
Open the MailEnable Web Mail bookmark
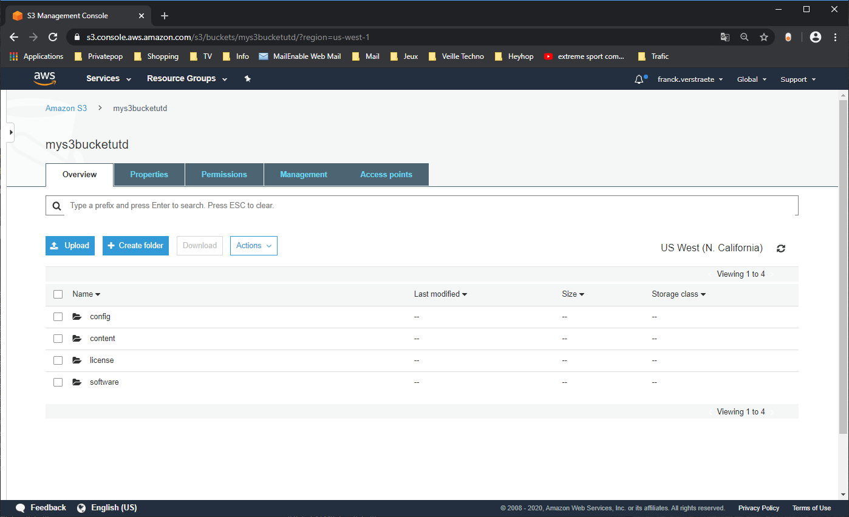coord(299,56)
